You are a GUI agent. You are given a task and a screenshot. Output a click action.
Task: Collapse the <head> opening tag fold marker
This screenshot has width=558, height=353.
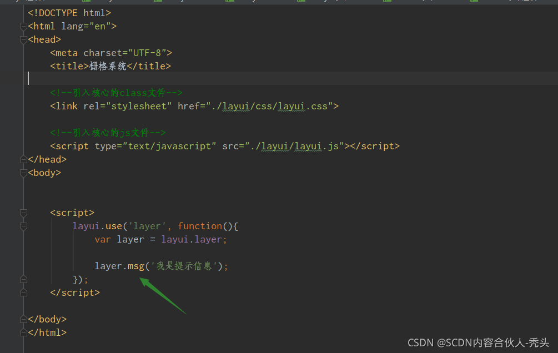tap(23, 40)
